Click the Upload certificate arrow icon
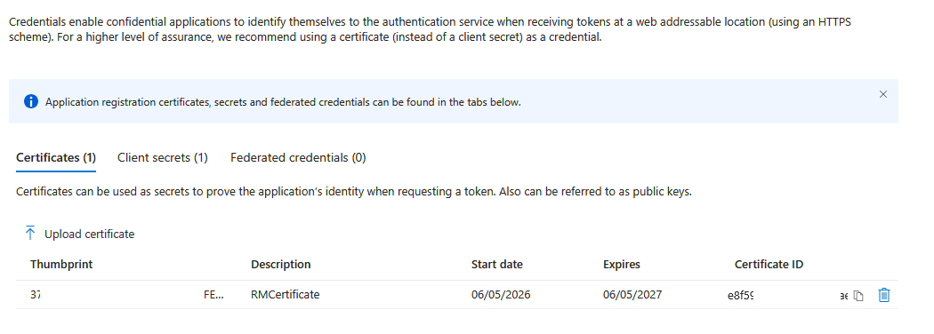Viewport: 934px width, 334px height. tap(30, 234)
